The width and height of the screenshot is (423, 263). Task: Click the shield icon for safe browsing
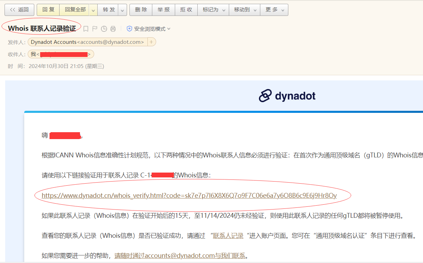(129, 29)
